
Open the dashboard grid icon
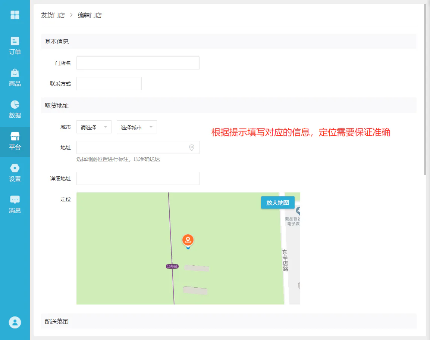[15, 15]
